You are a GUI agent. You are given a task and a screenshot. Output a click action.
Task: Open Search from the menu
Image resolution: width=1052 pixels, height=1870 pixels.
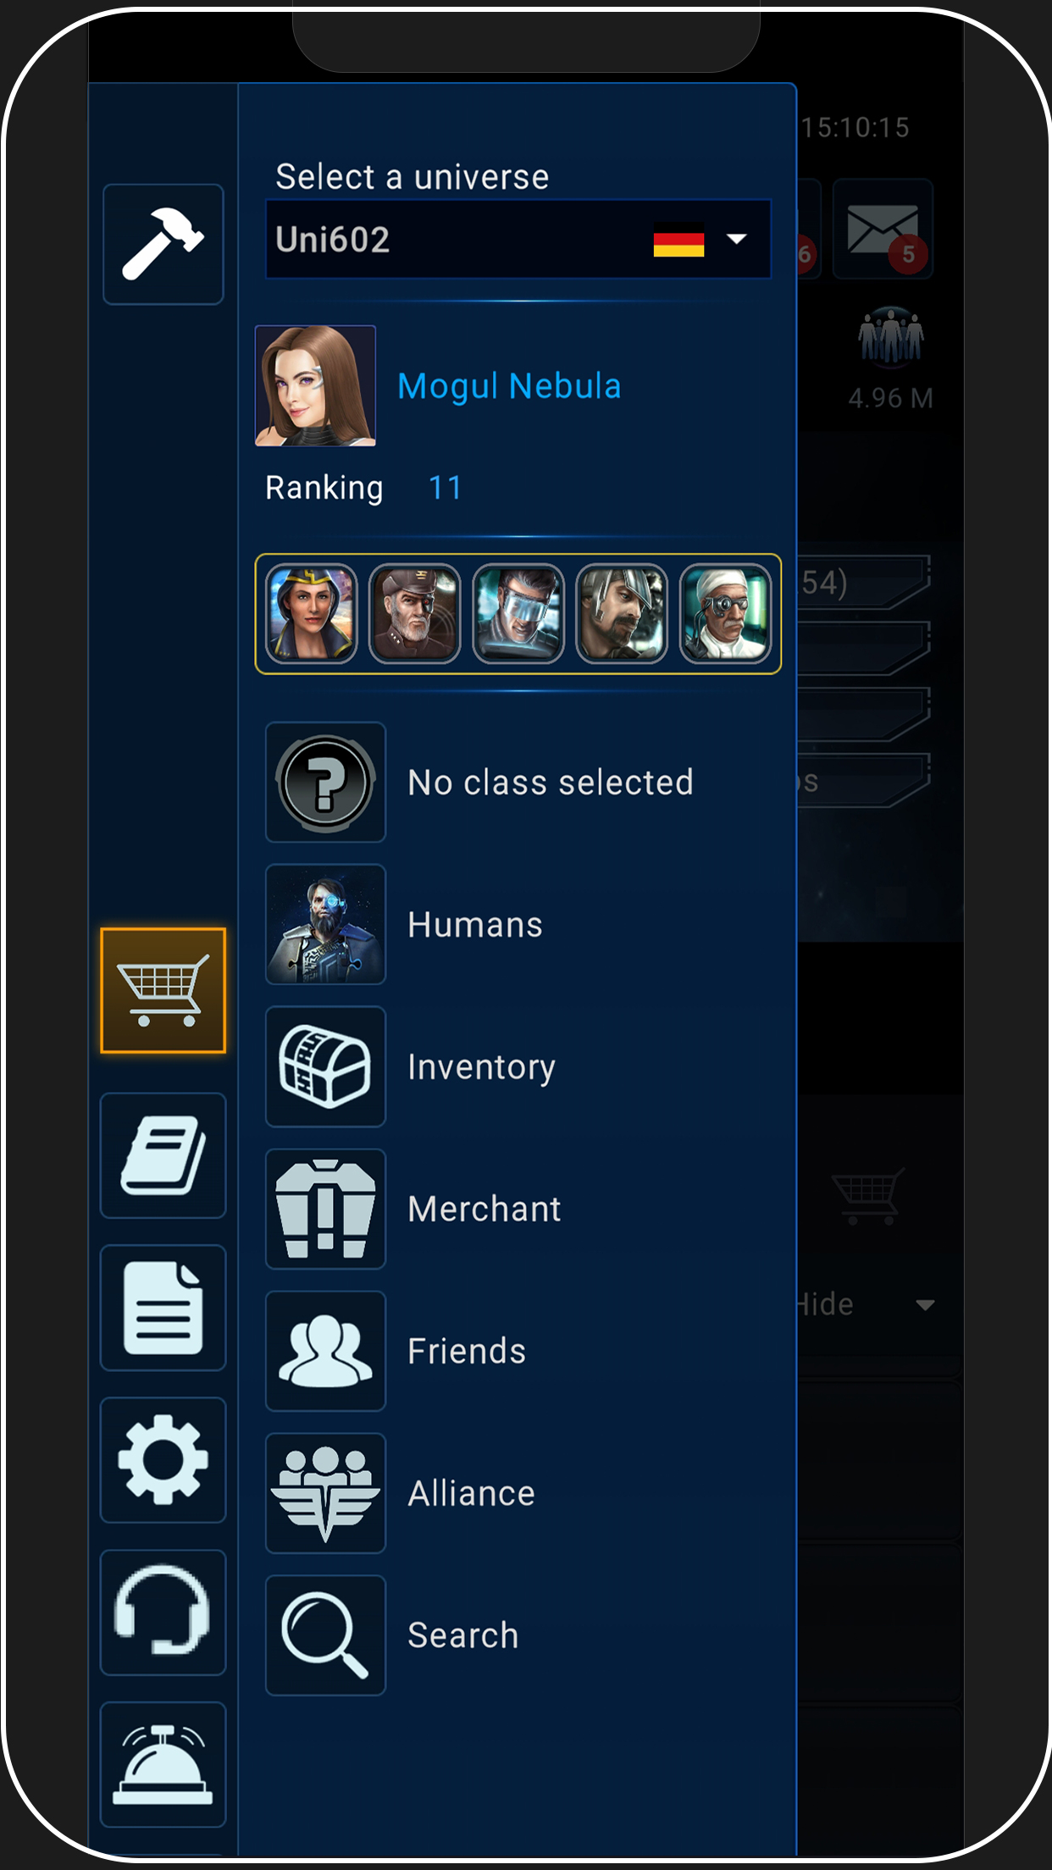(x=518, y=1636)
